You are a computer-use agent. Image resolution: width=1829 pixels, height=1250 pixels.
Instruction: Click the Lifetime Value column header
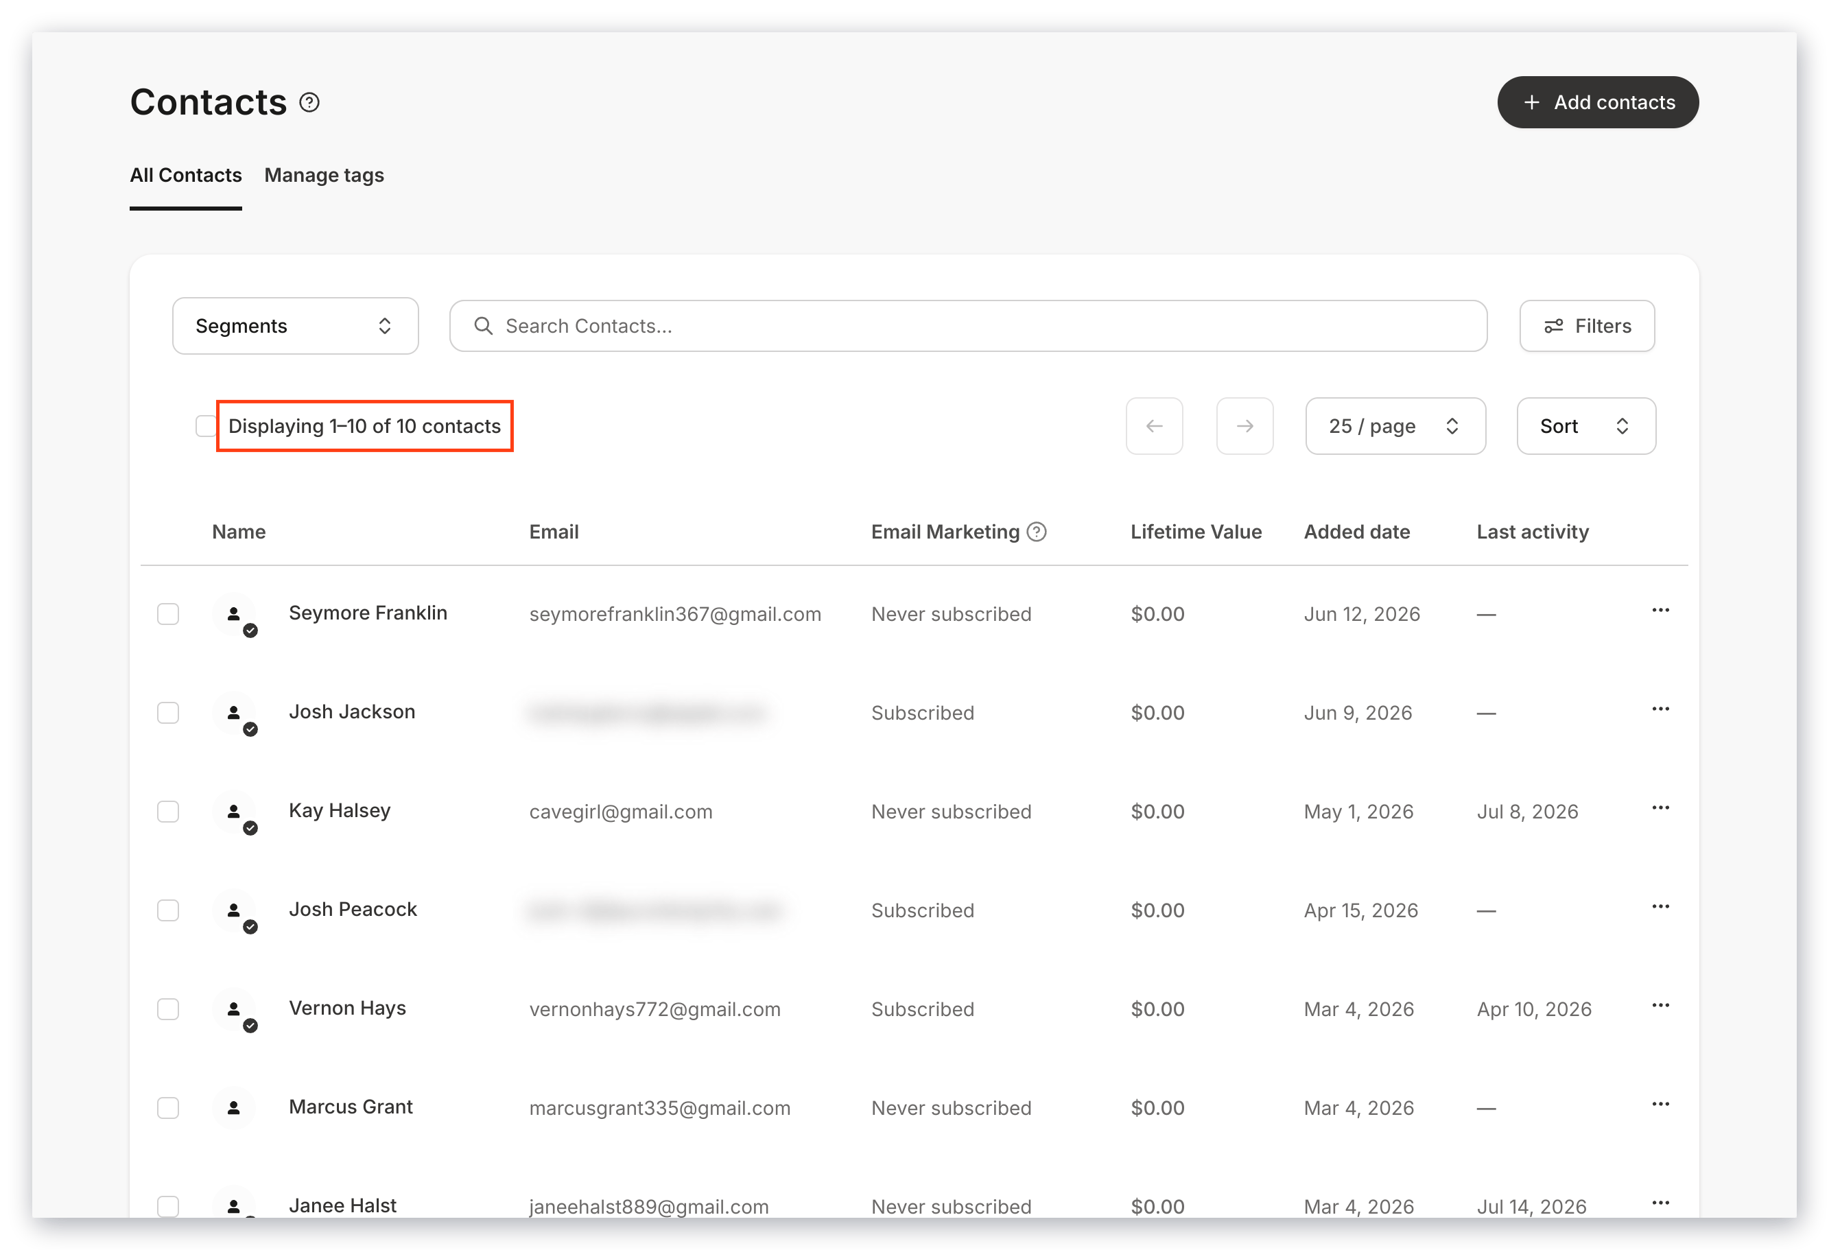point(1196,532)
